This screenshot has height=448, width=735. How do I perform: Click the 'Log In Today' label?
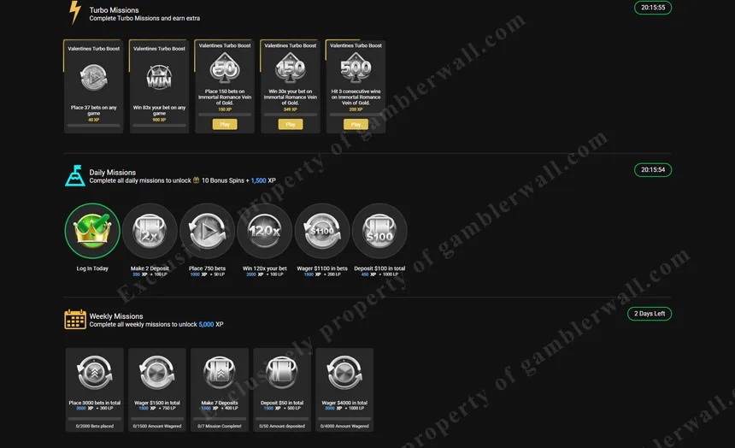tap(92, 268)
